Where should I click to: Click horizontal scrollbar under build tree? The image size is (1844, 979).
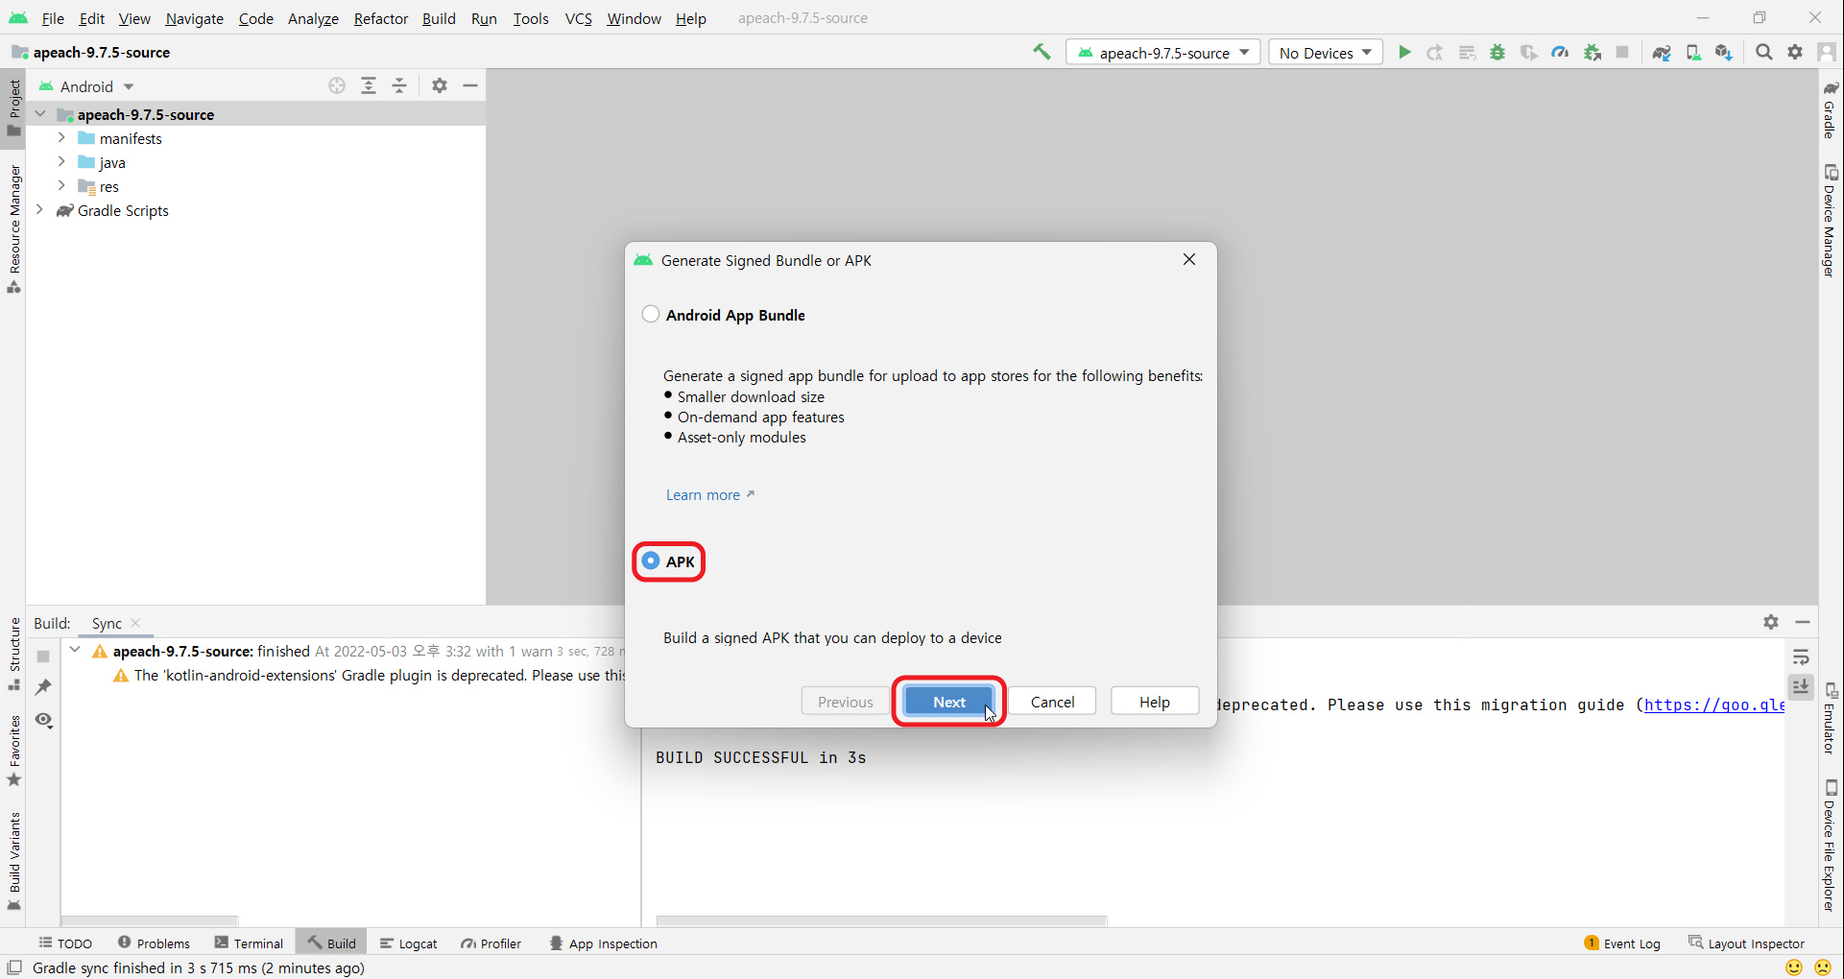149,920
